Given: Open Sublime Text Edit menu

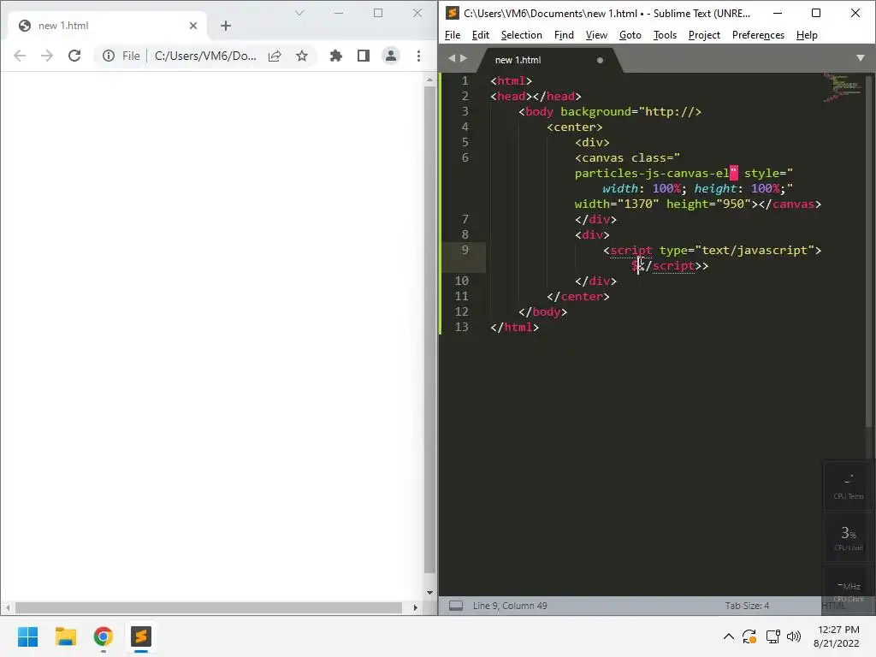Looking at the screenshot, I should click(481, 35).
